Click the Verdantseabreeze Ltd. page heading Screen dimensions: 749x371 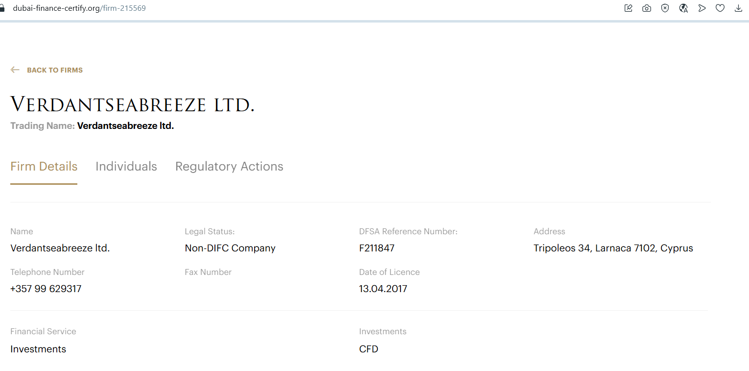[x=132, y=105]
